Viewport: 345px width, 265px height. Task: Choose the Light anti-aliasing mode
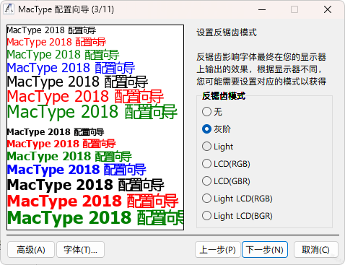click(x=218, y=147)
